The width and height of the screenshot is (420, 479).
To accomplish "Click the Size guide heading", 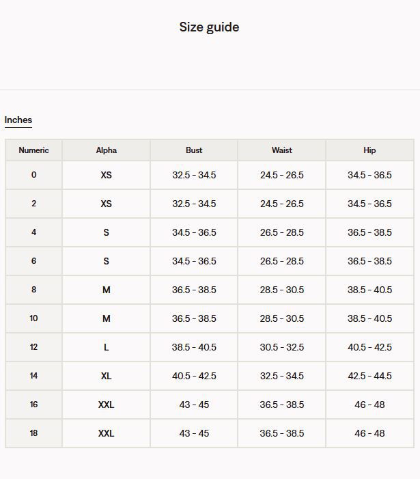I will click(x=210, y=27).
